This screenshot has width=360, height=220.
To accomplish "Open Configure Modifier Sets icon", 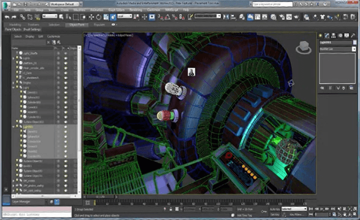I will tap(351, 88).
